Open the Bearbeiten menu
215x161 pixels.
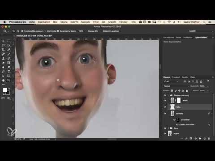pyautogui.click(x=44, y=22)
